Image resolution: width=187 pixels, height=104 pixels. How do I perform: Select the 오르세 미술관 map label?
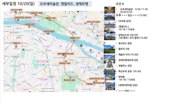pyautogui.click(x=49, y=31)
